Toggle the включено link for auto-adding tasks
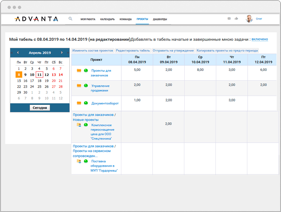The width and height of the screenshot is (281, 212). (x=260, y=39)
